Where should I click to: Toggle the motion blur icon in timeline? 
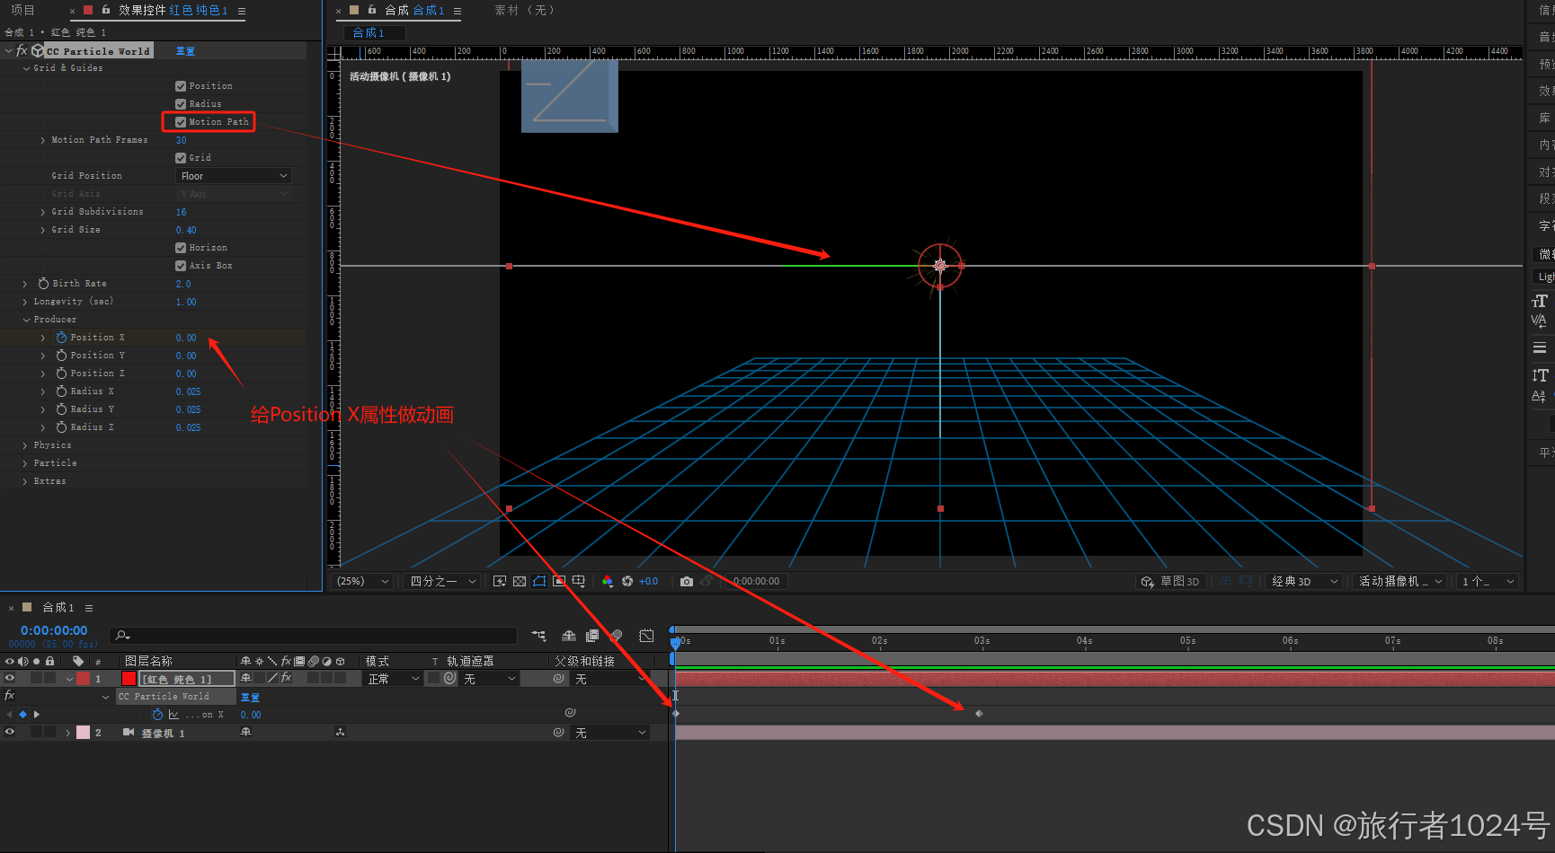(x=617, y=636)
